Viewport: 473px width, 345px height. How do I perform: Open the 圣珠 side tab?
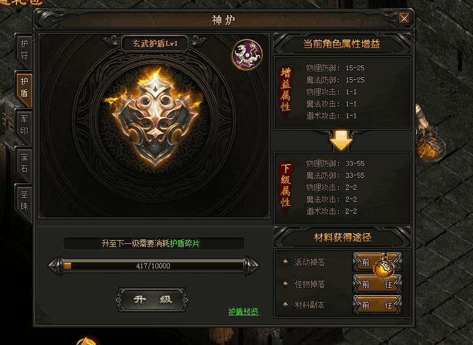pyautogui.click(x=23, y=200)
